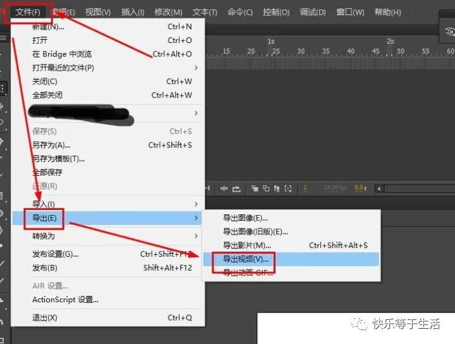Image resolution: width=455 pixels, height=344 pixels.
Task: Click frame 40 on timeline ruler
Action: tap(351, 51)
